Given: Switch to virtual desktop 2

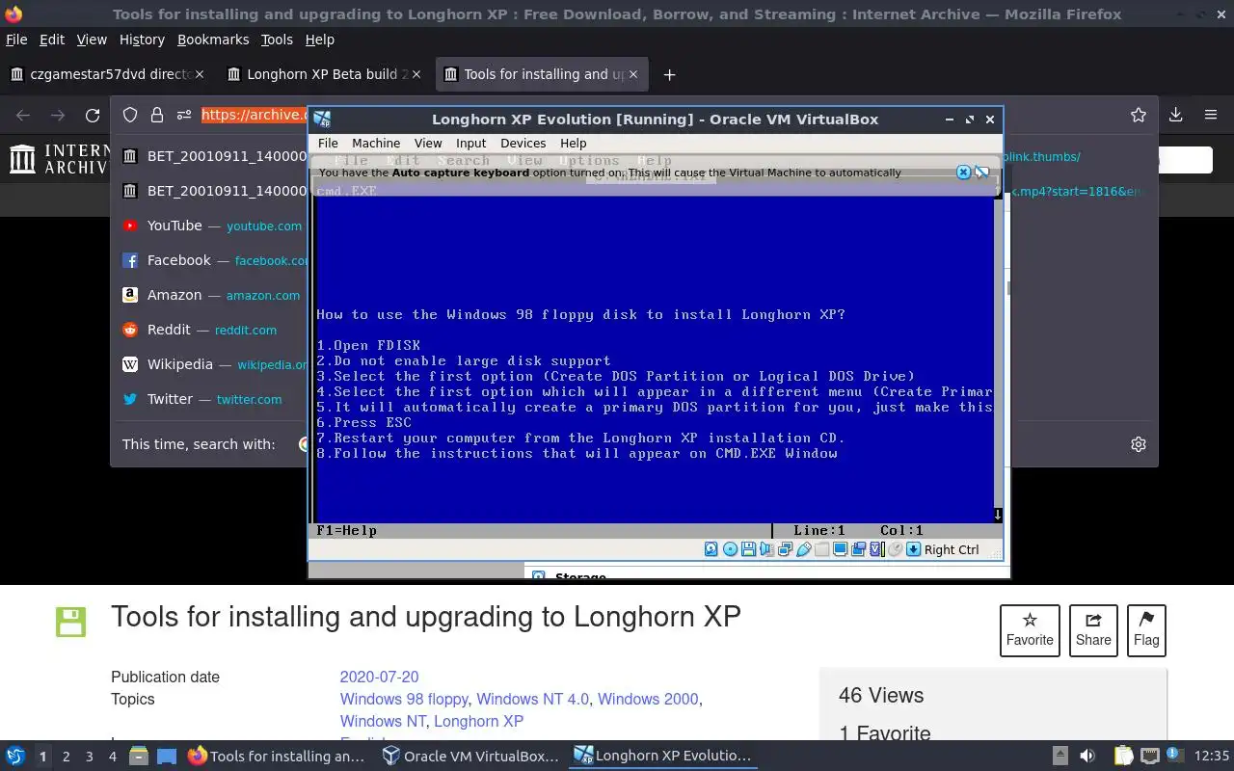Looking at the screenshot, I should tap(66, 757).
